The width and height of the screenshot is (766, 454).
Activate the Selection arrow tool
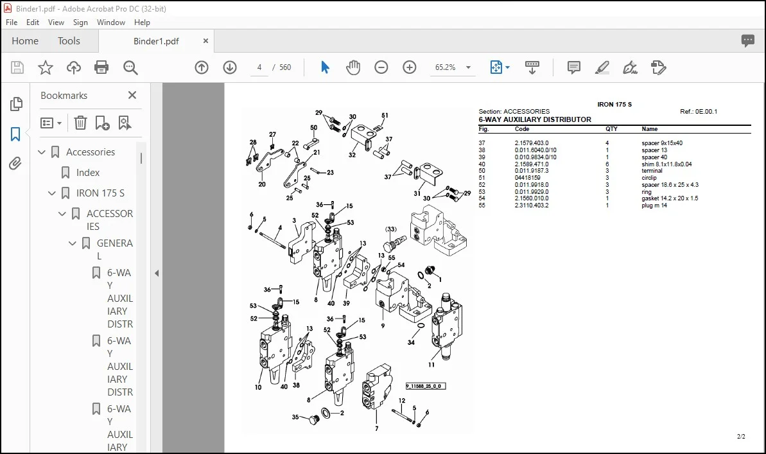coord(325,67)
